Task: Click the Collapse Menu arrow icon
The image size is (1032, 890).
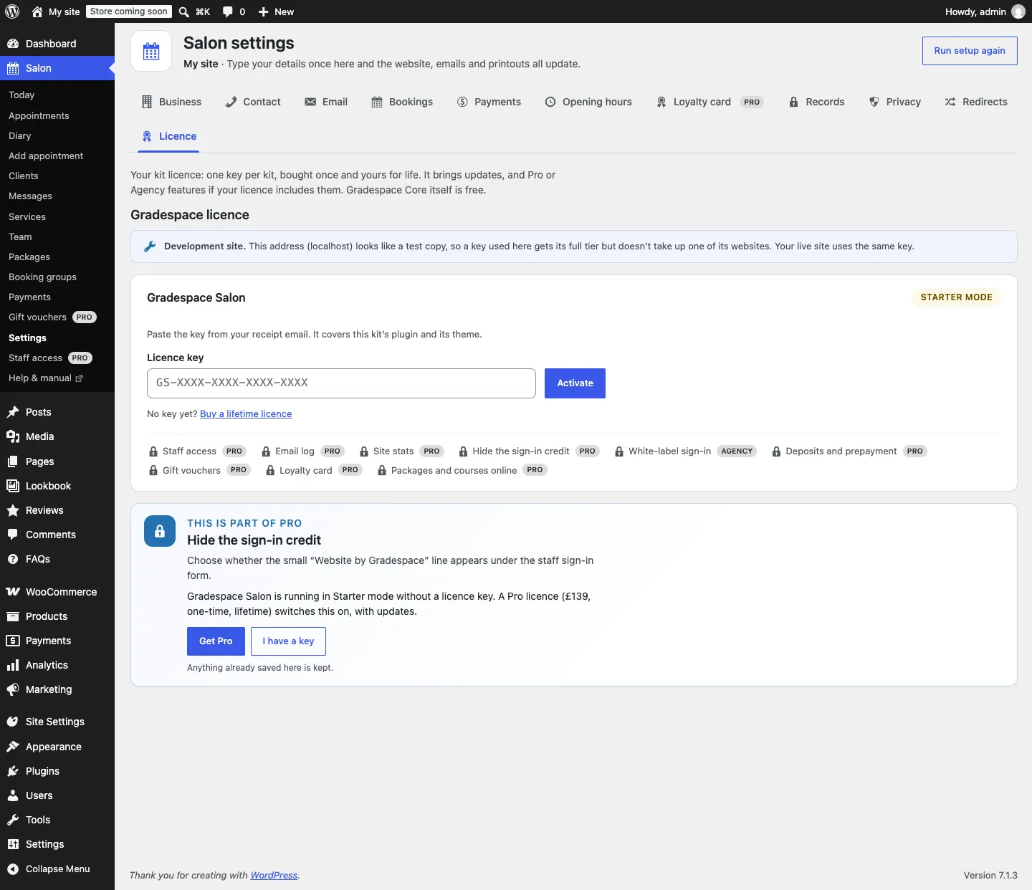Action: (x=13, y=869)
